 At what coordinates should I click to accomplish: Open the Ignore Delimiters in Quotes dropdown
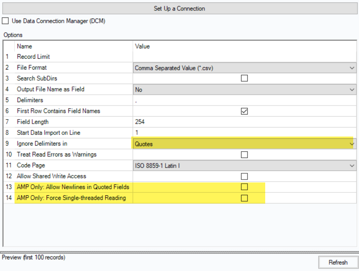(x=352, y=144)
